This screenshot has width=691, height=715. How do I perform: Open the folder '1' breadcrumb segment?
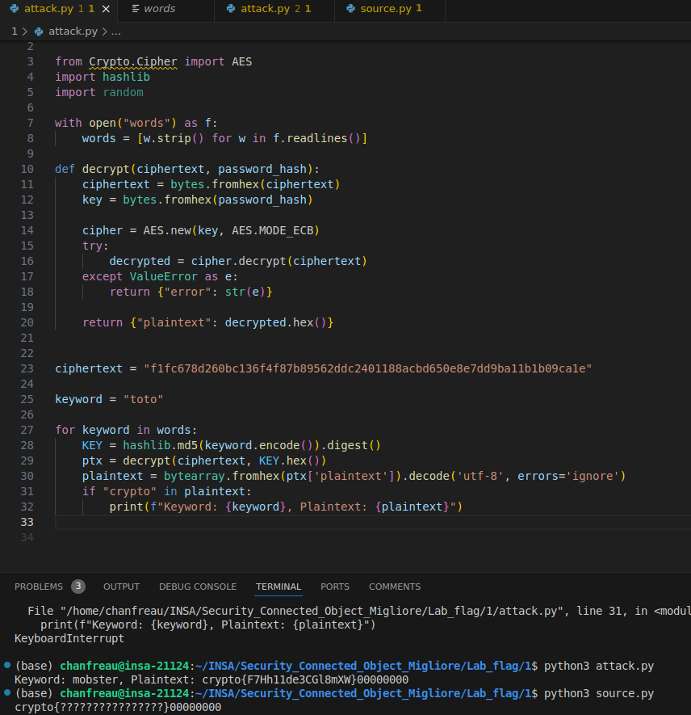coord(14,32)
